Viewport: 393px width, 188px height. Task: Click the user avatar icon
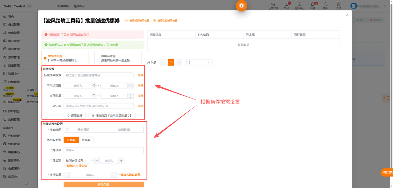pyautogui.click(x=354, y=6)
